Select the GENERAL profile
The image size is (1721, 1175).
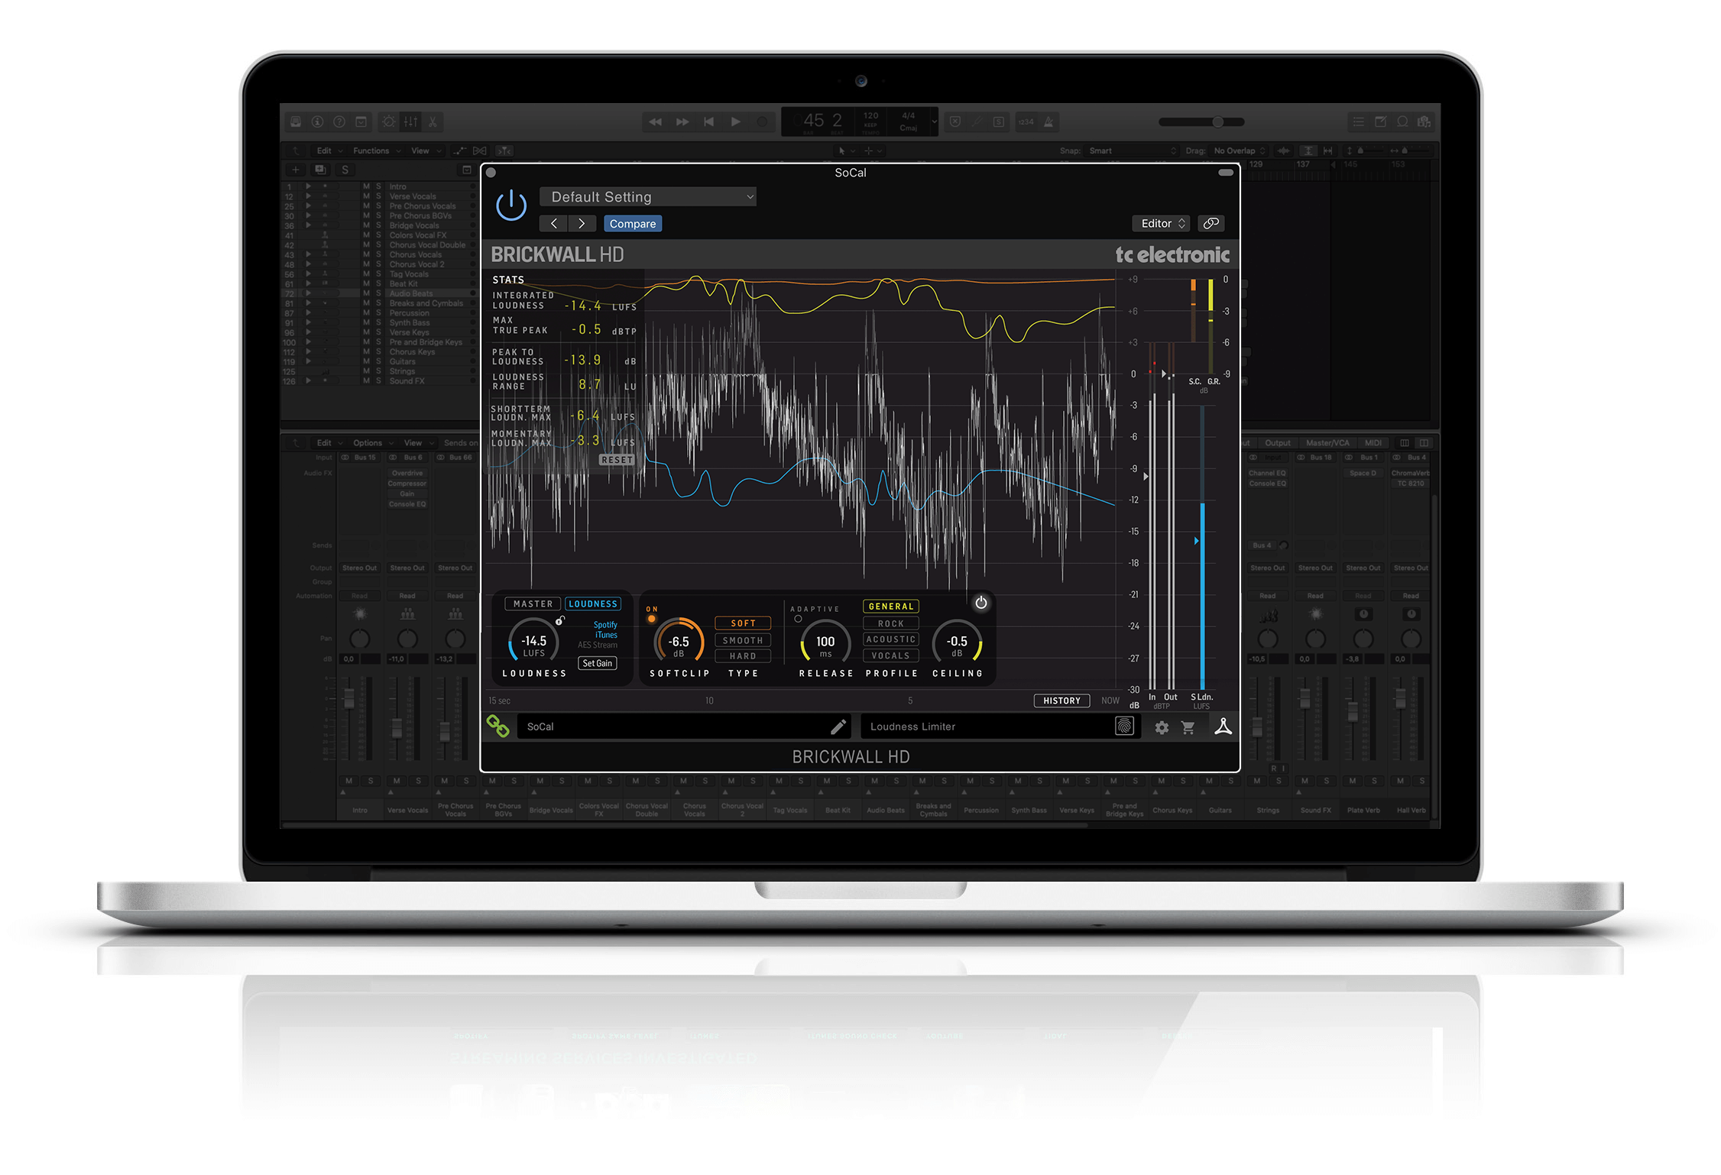pos(891,607)
